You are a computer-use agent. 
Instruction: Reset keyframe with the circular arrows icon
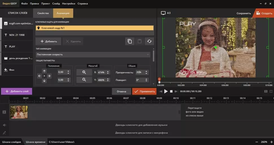coord(149,41)
